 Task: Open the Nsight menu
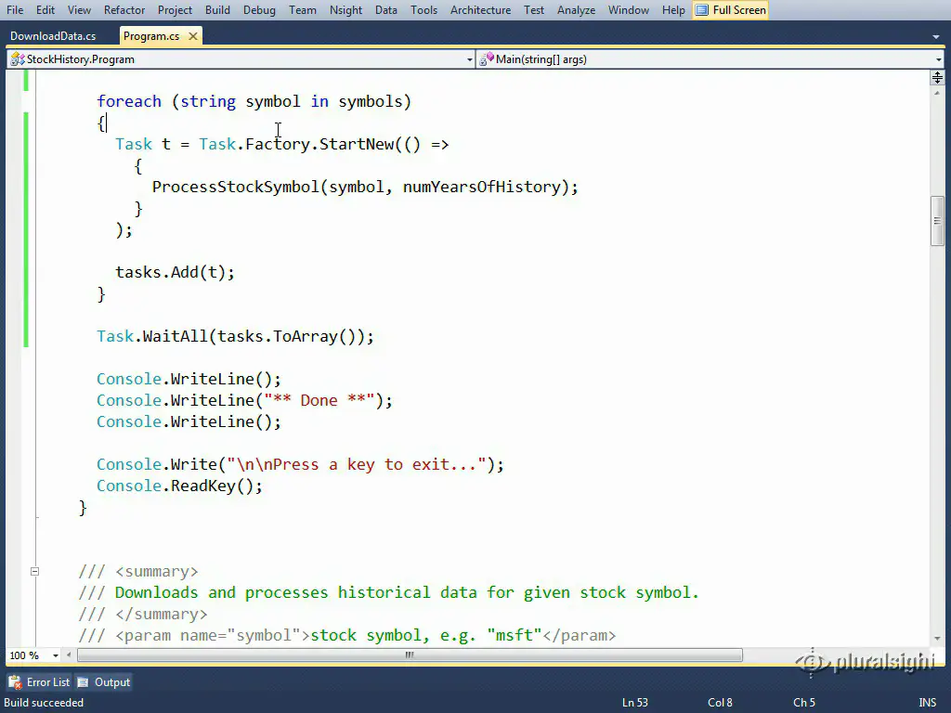(345, 10)
